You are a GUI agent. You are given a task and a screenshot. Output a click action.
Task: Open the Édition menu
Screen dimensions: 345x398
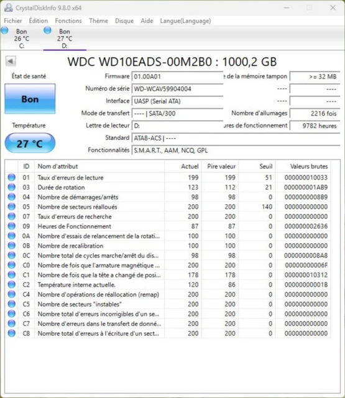point(39,21)
